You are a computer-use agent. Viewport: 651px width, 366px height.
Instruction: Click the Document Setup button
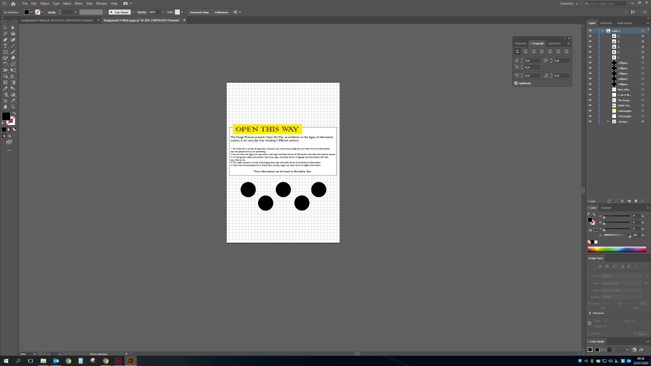click(198, 12)
